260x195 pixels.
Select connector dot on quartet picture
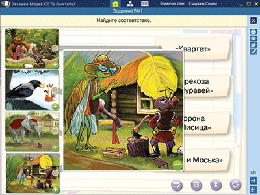coord(55,48)
